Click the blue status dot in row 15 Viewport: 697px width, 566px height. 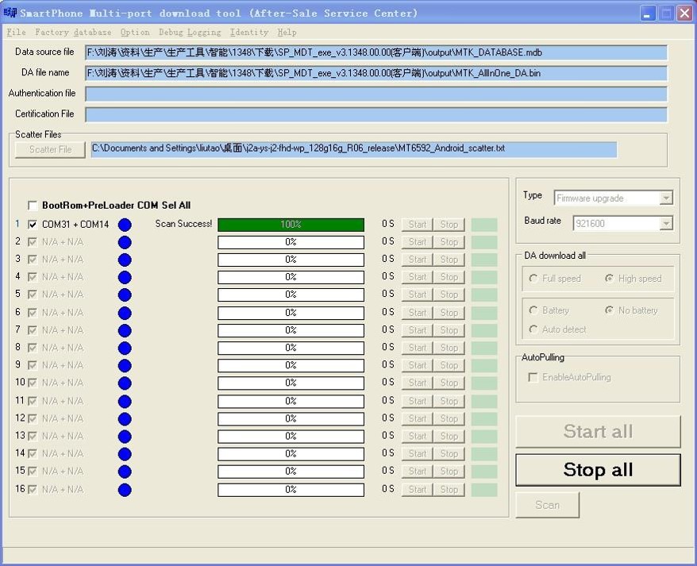(x=125, y=472)
